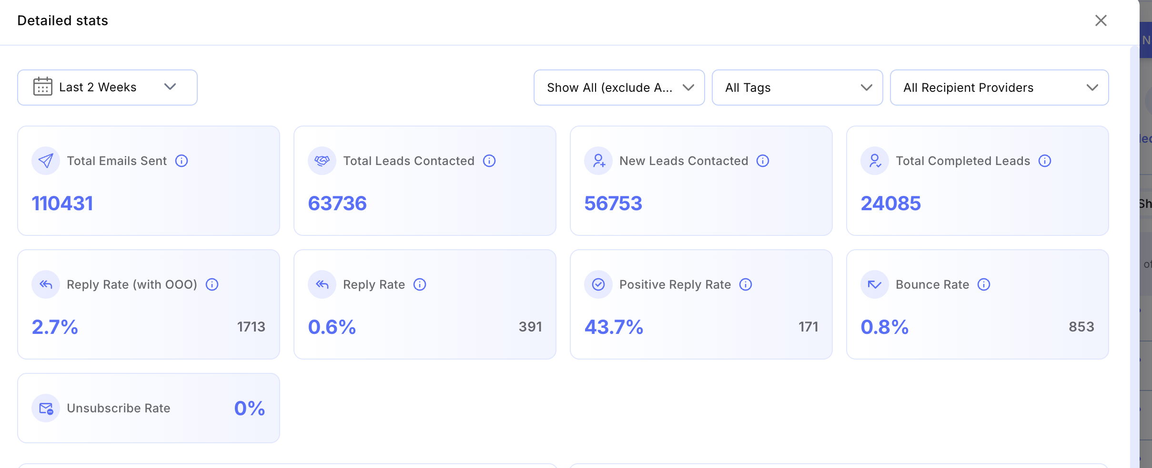
Task: Expand the Show All (exclude A... filter
Action: pyautogui.click(x=619, y=88)
